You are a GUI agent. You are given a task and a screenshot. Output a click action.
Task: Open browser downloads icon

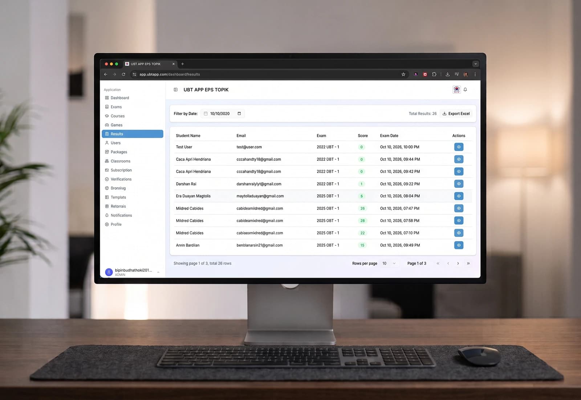447,74
